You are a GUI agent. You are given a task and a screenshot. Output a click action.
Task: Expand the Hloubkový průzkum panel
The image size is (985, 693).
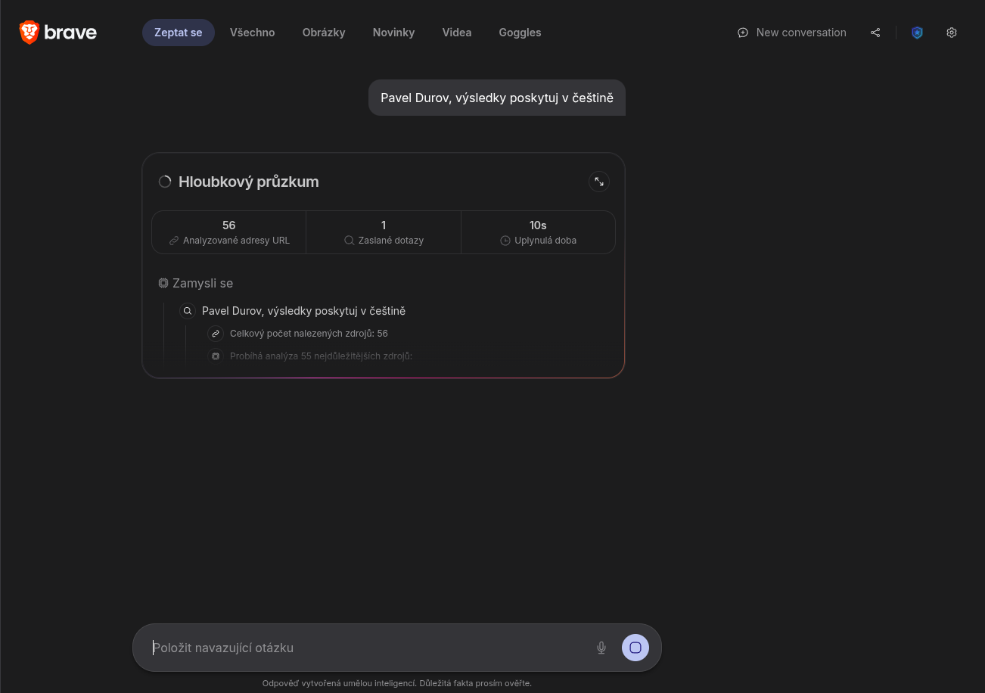[599, 182]
